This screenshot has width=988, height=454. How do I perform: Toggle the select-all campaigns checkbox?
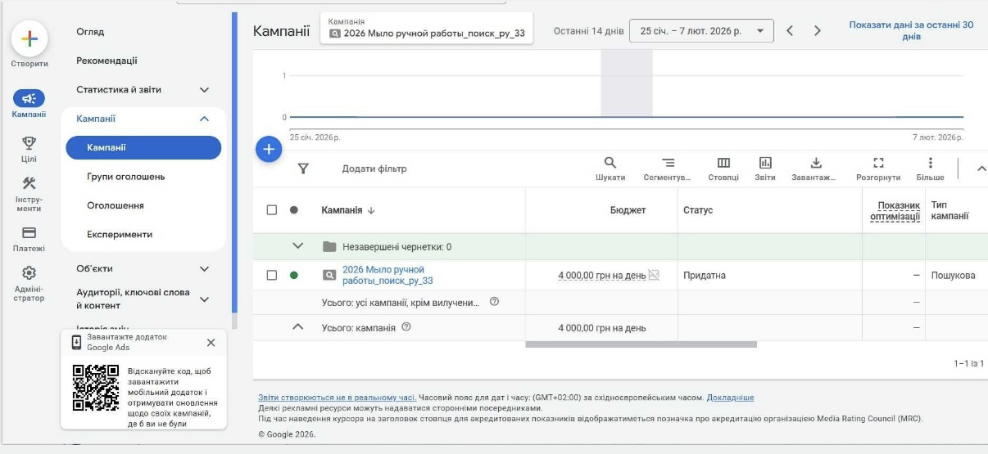(272, 210)
